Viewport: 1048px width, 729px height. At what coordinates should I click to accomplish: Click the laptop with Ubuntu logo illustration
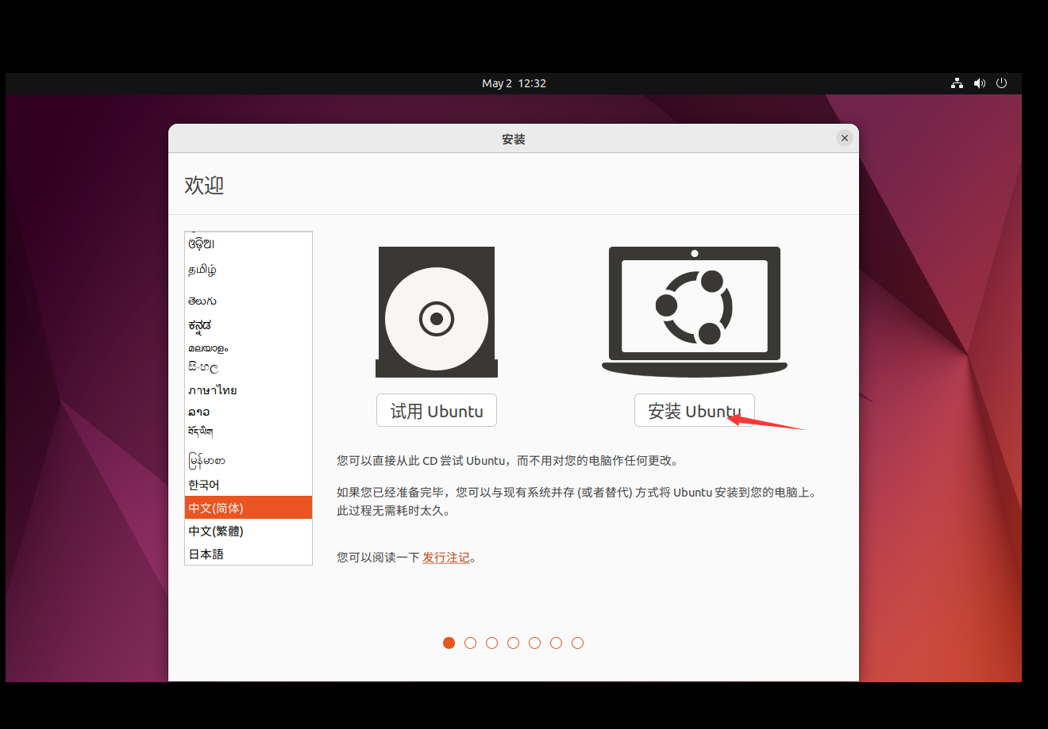695,312
